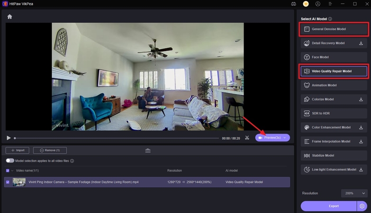Screen dimensions: 371x213
Task: Select SDR to HDR option
Action: point(334,113)
